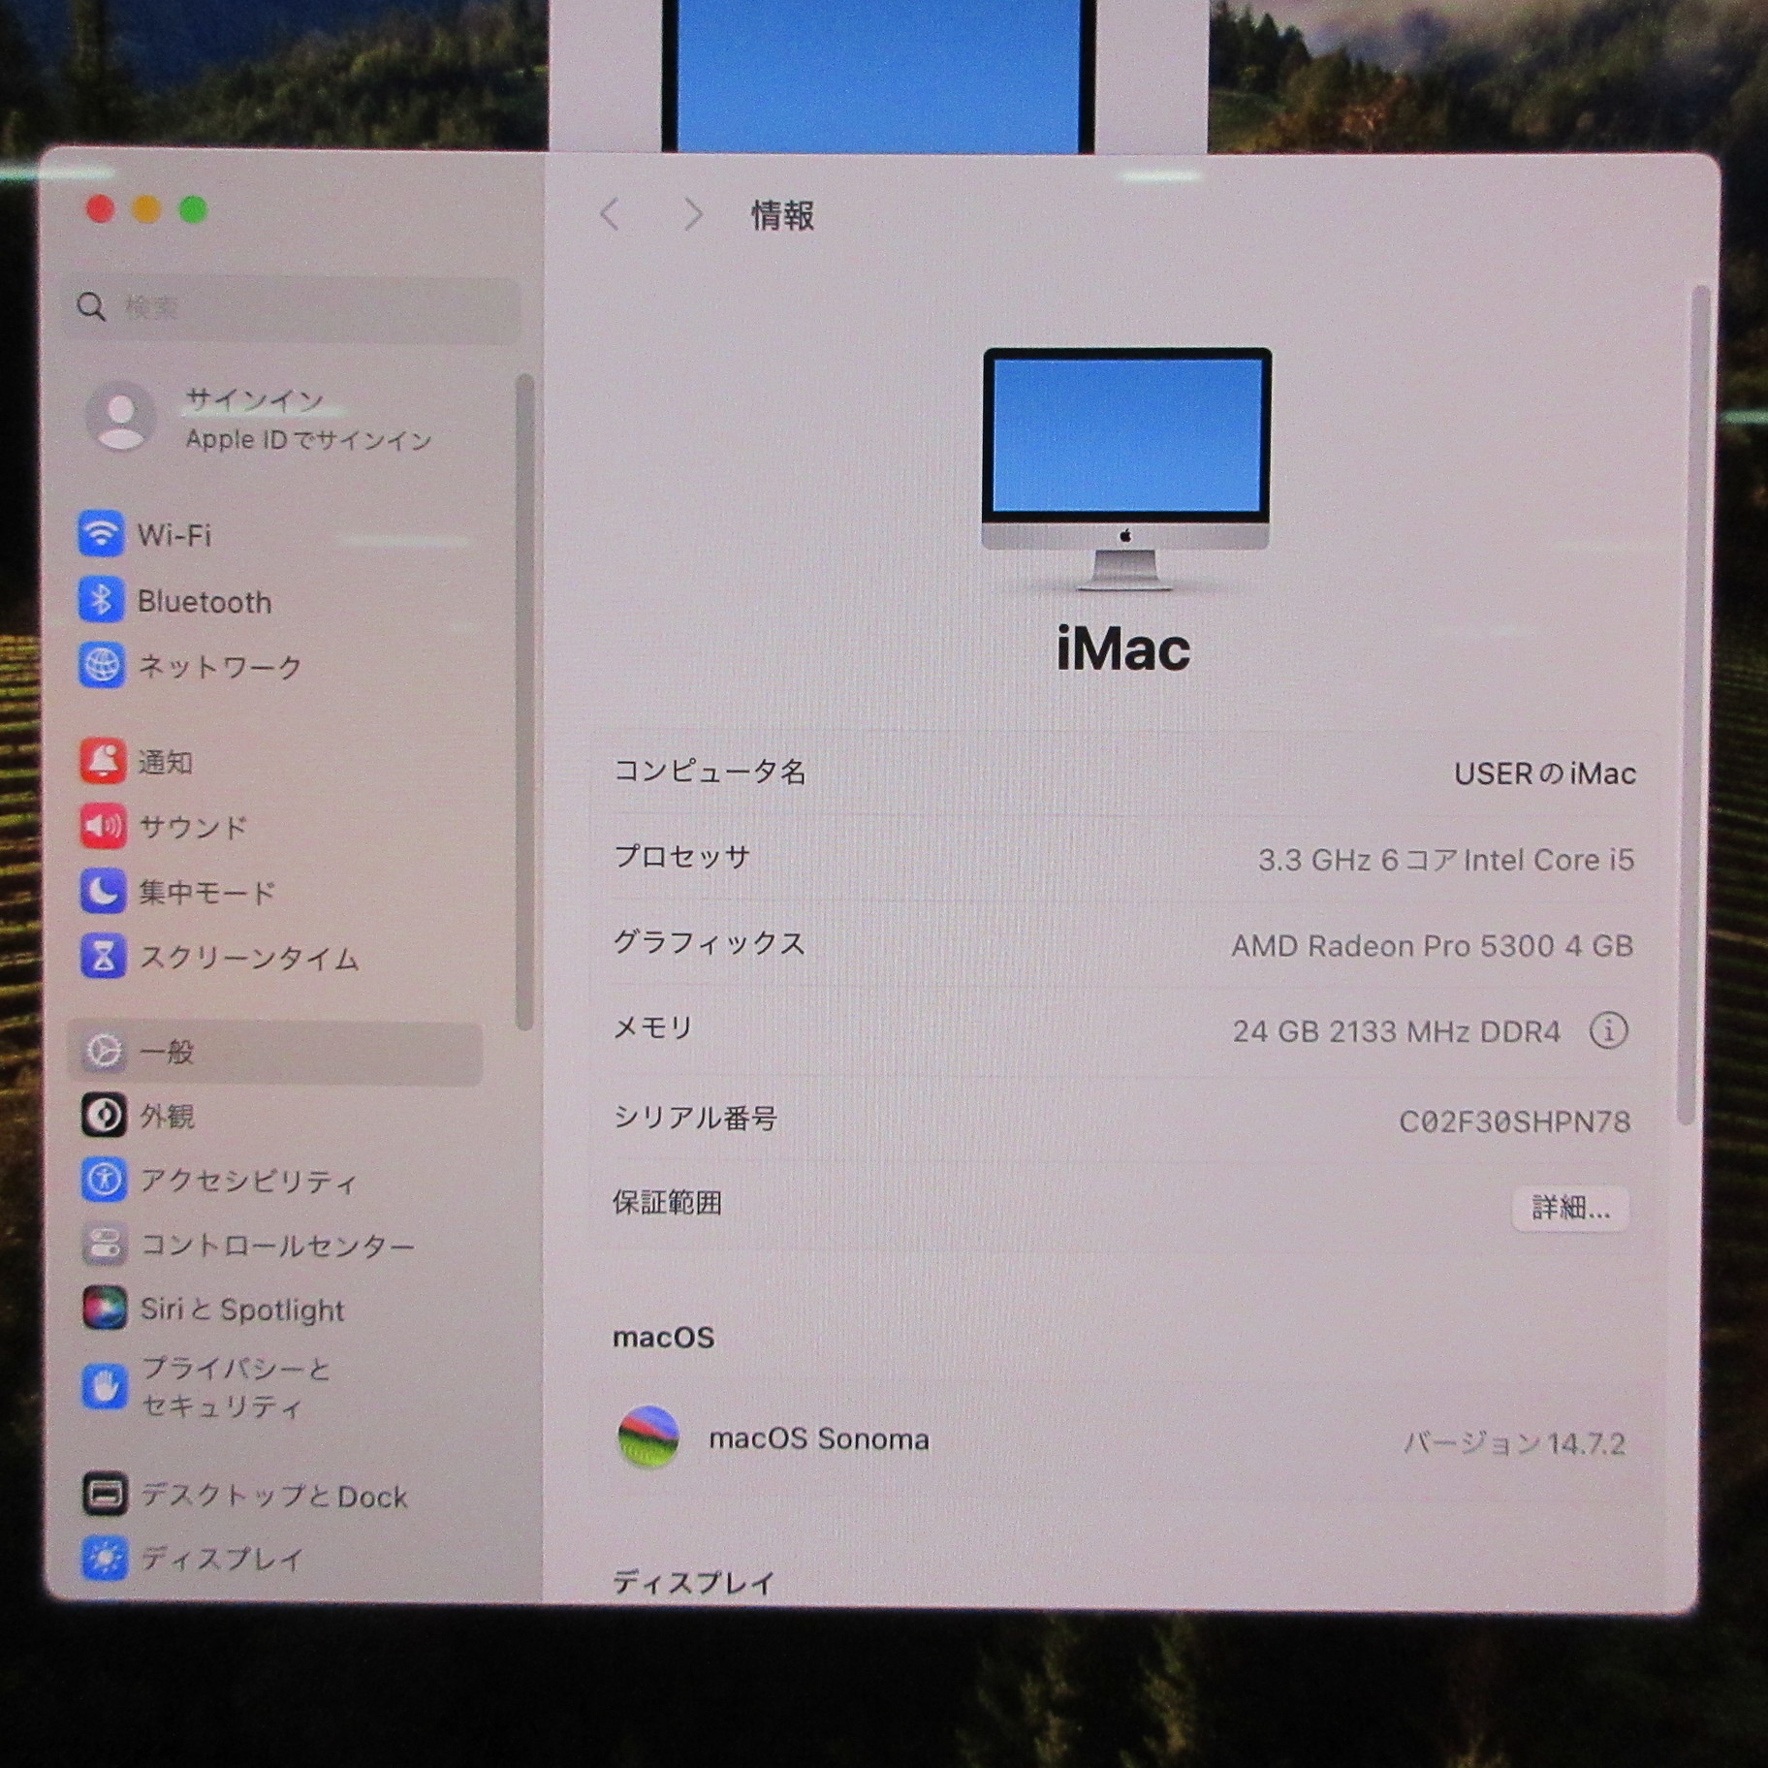Screen dimensions: 1768x1768
Task: Open Bluetooth settings icon
Action: pyautogui.click(x=101, y=600)
